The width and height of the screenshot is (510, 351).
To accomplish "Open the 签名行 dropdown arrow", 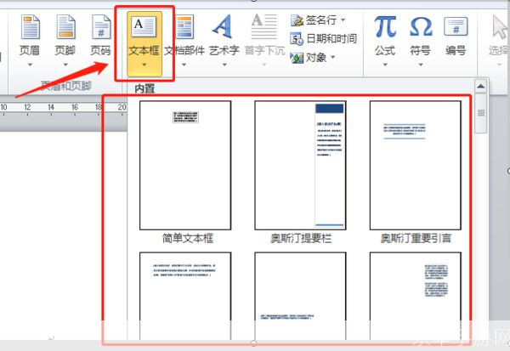I will pos(343,20).
